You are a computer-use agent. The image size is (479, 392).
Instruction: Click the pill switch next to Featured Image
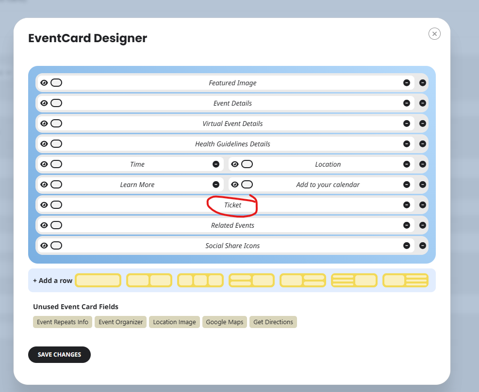coord(56,83)
